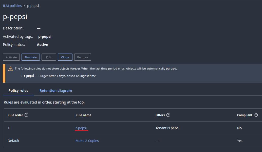This screenshot has height=152, width=262.
Task: Click the 'Yes' compliant value for default rule
Action: [x=240, y=141]
